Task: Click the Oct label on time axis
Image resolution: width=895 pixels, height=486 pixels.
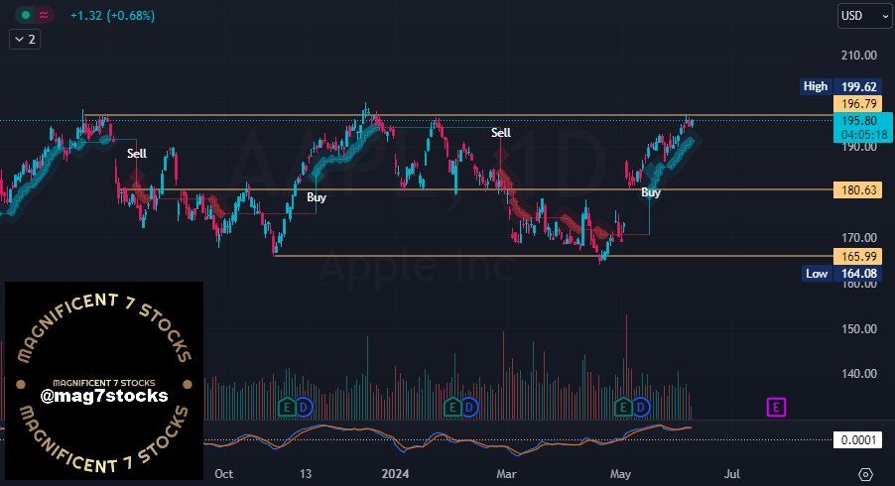Action: 224,474
